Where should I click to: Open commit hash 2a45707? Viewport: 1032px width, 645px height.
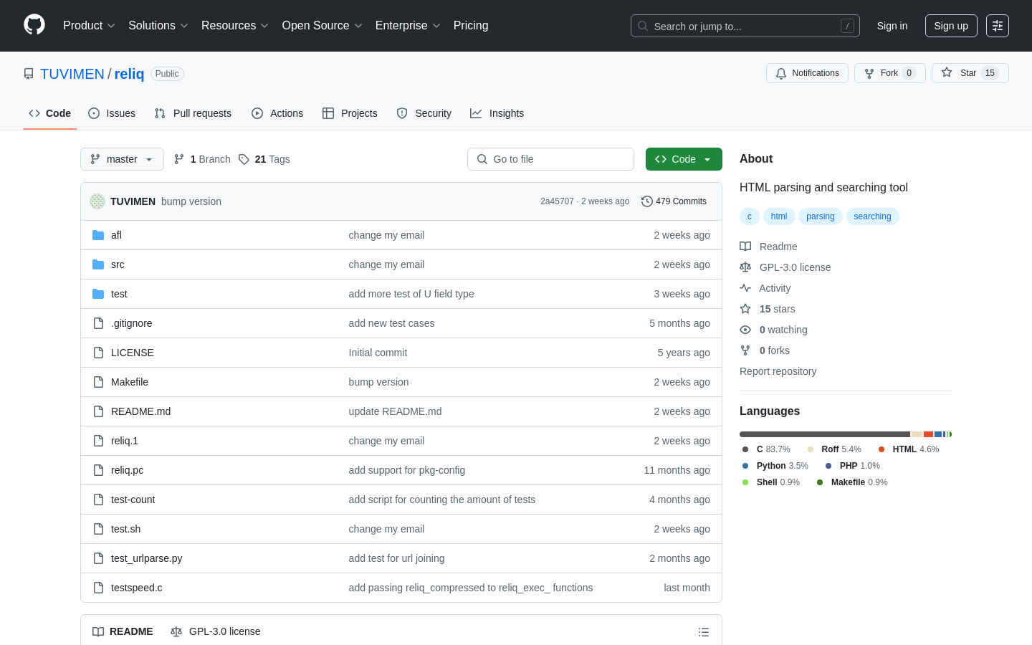[x=557, y=201]
